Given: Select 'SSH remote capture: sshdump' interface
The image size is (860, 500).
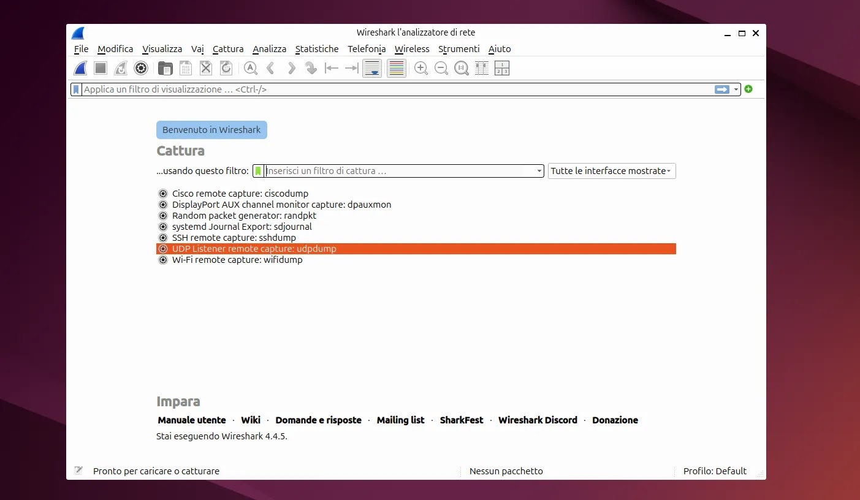Looking at the screenshot, I should tap(416, 238).
